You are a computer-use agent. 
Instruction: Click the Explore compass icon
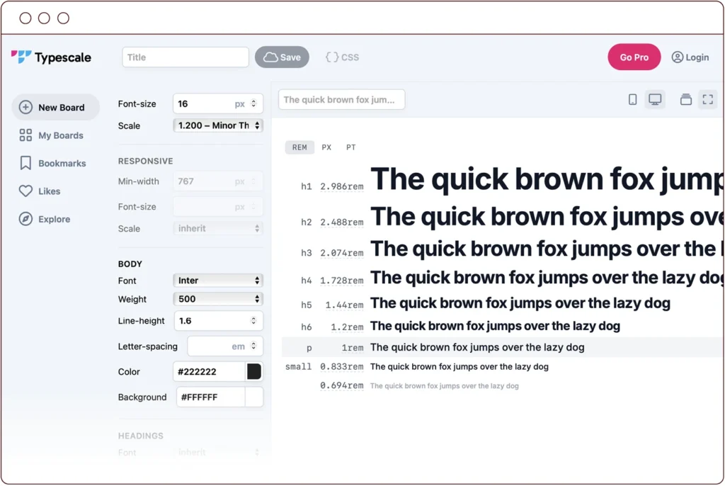(x=25, y=219)
